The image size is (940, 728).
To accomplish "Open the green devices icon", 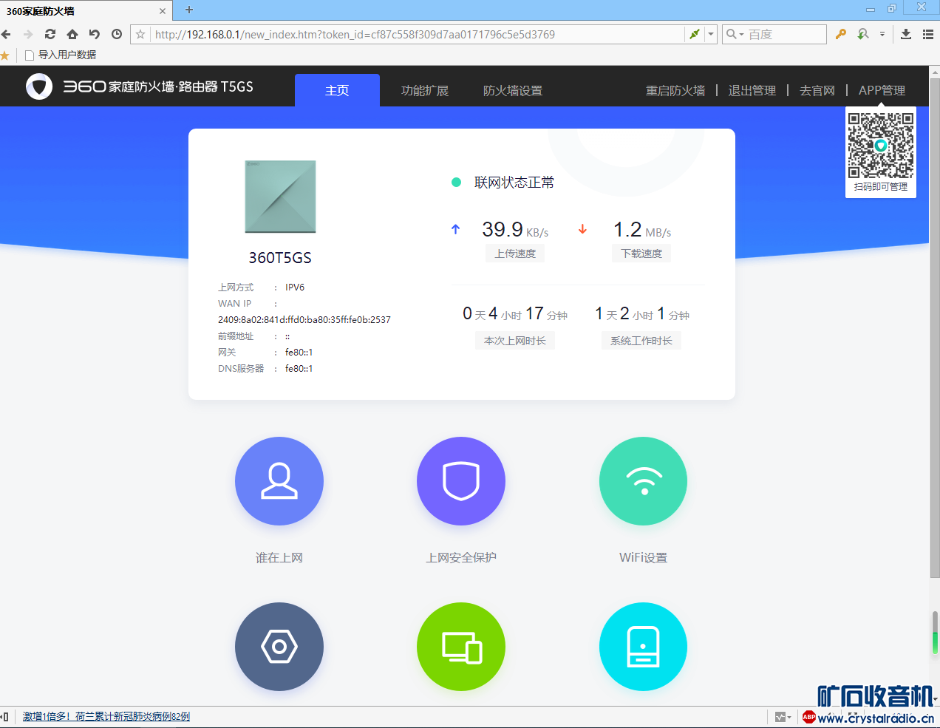I will (461, 647).
